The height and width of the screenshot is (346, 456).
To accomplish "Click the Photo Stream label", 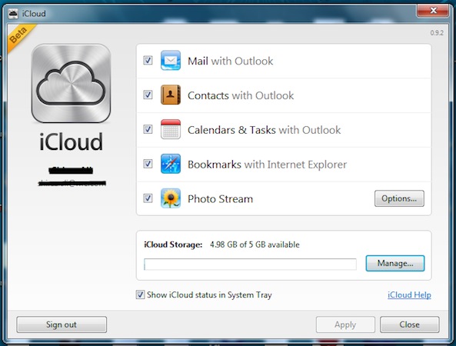I will point(220,199).
